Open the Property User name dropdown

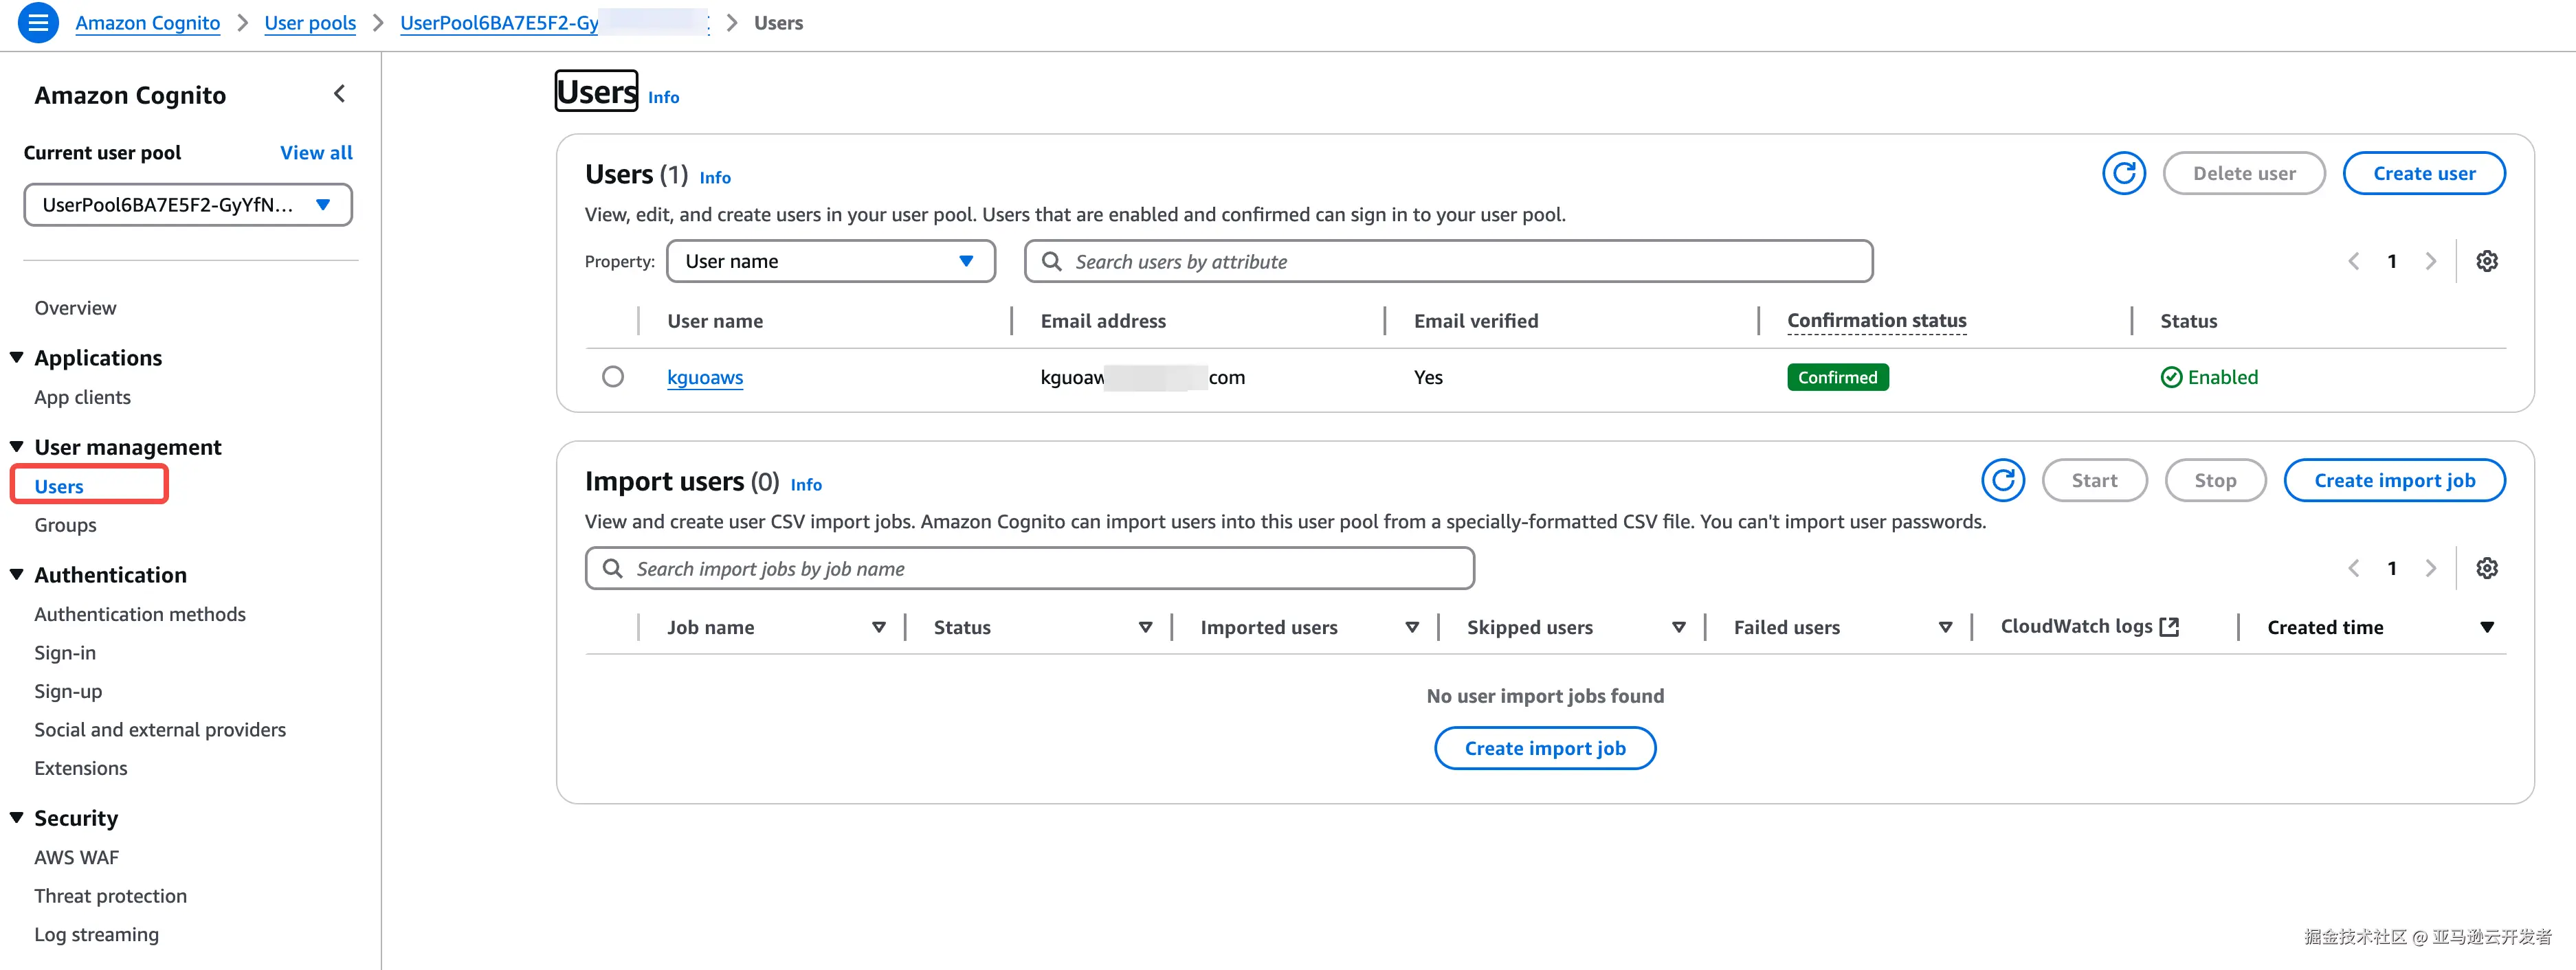(830, 262)
